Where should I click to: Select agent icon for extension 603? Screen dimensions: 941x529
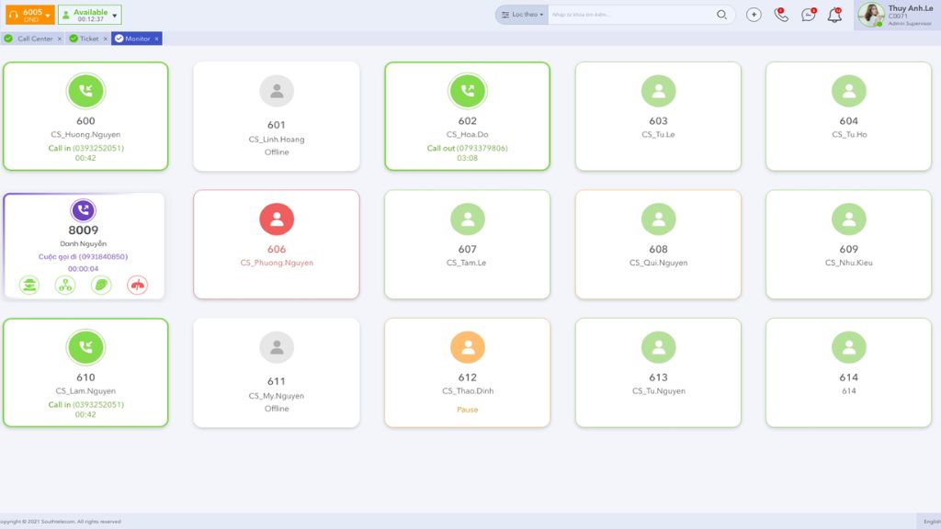click(x=658, y=91)
